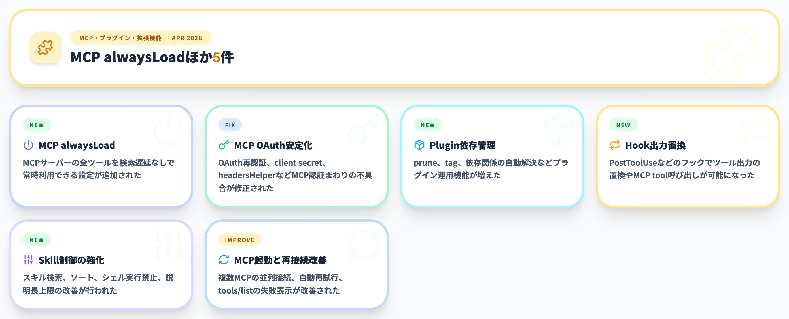Click description starting 複数MCPの並列接続
Viewport: 789px width, 319px height.
280,284
